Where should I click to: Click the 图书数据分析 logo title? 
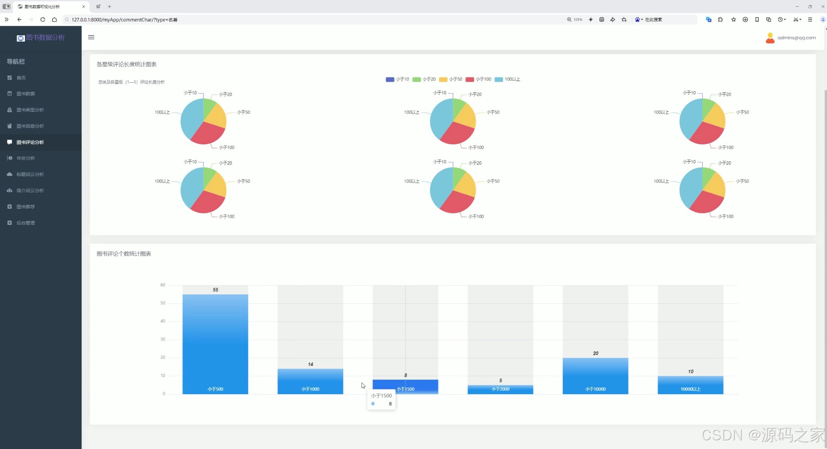[x=45, y=37]
